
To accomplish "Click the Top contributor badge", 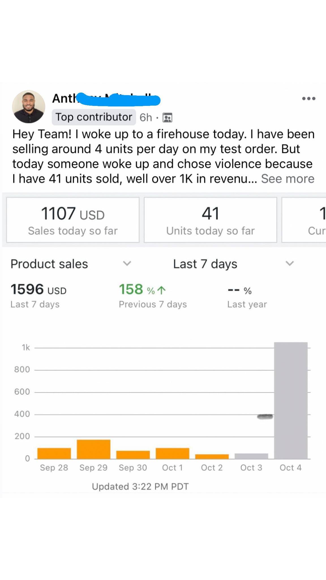I will [94, 117].
